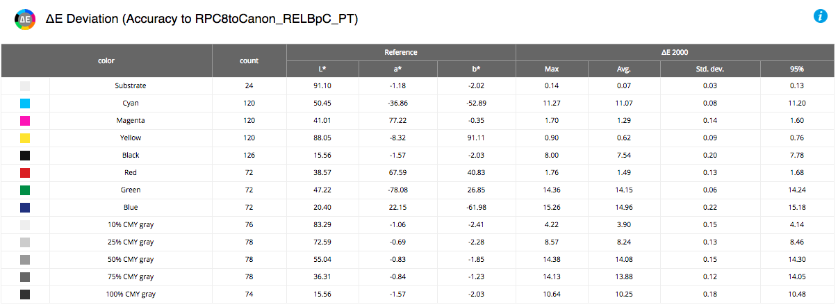Select the Green color swatch
The height and width of the screenshot is (307, 838).
[25, 190]
